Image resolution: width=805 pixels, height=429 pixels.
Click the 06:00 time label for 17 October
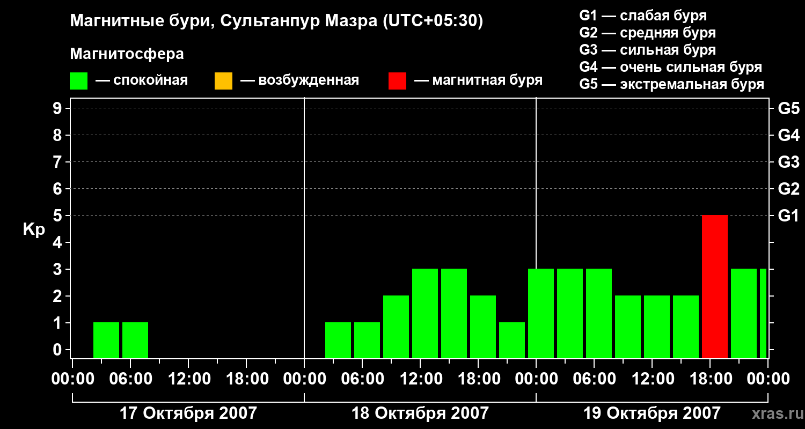pos(130,379)
